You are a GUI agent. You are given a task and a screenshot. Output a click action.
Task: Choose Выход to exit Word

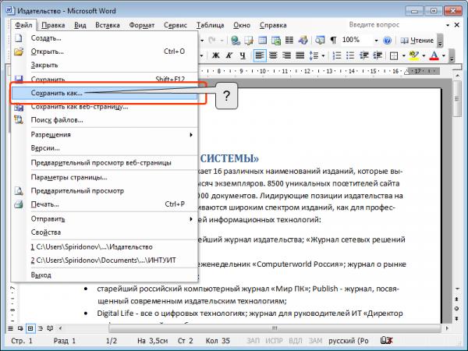105,275
